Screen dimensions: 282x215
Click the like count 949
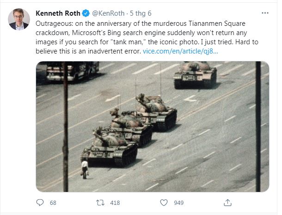point(179,203)
